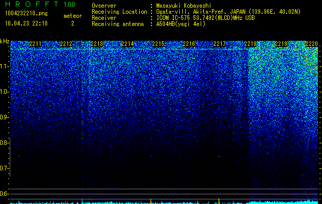Click the 0.9 frequency axis label
This screenshot has width=322, height=204.
pyautogui.click(x=5, y=117)
